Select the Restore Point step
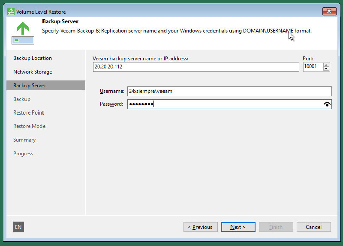The image size is (343, 246). click(x=29, y=113)
